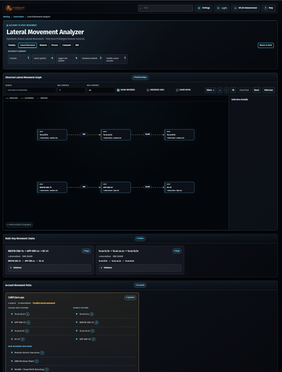Click the Min. Evidence input
The width and height of the screenshot is (282, 372).
[x=71, y=90]
